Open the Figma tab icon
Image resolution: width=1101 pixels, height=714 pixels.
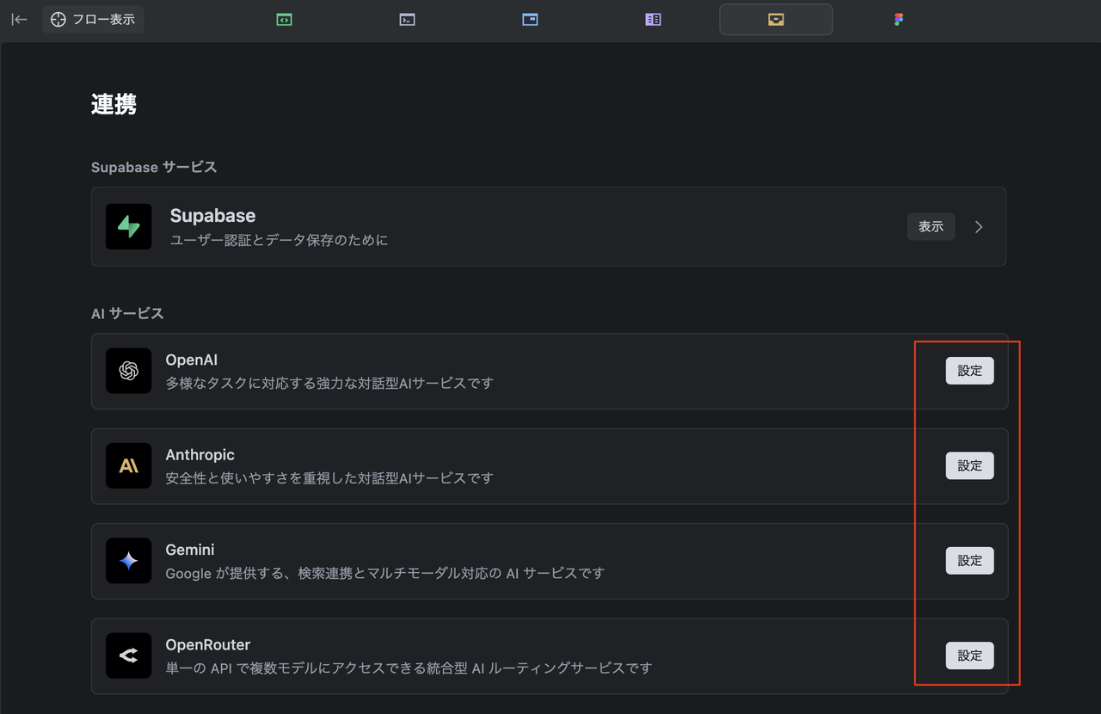(x=899, y=19)
